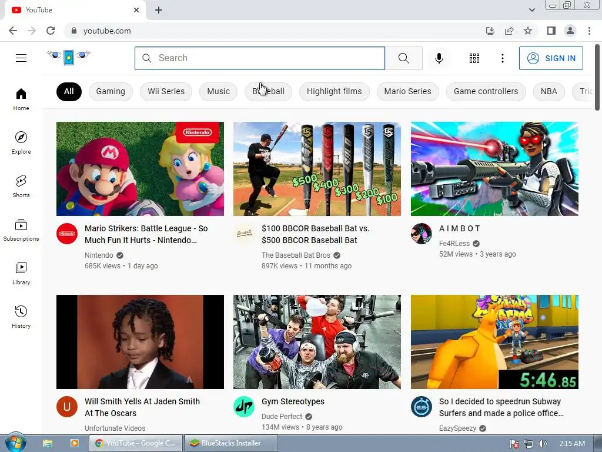Open new Chrome tab
The image size is (602, 452).
[159, 10]
